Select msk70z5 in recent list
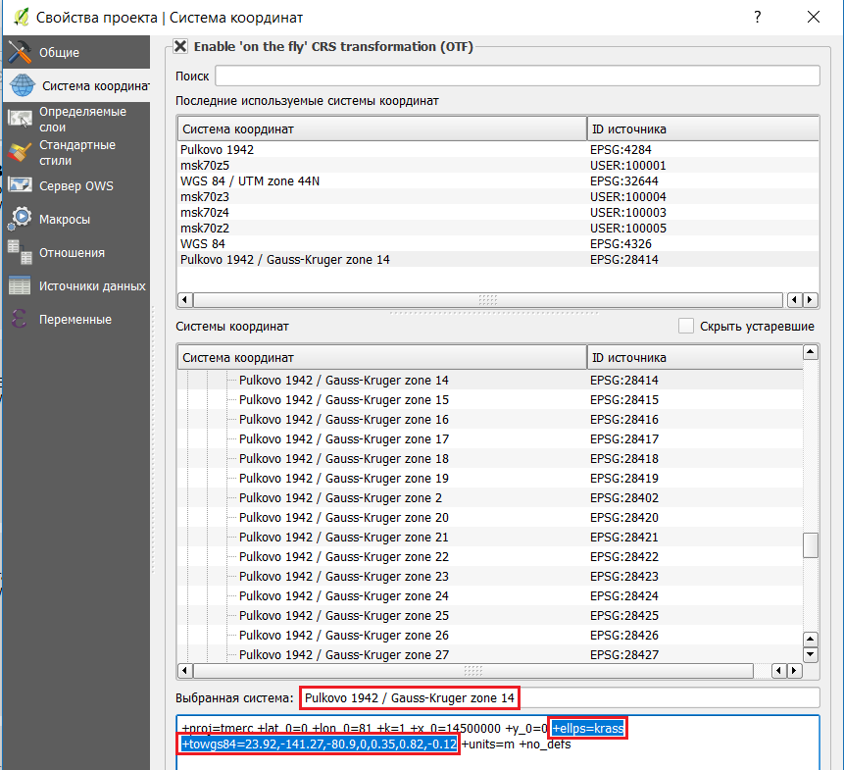This screenshot has width=844, height=770. [498, 166]
